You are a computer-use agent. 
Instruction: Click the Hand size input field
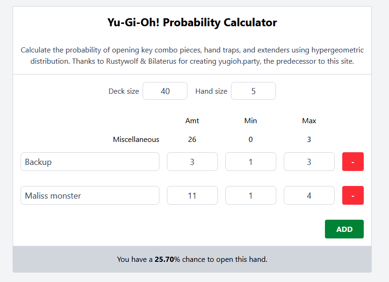click(x=253, y=91)
